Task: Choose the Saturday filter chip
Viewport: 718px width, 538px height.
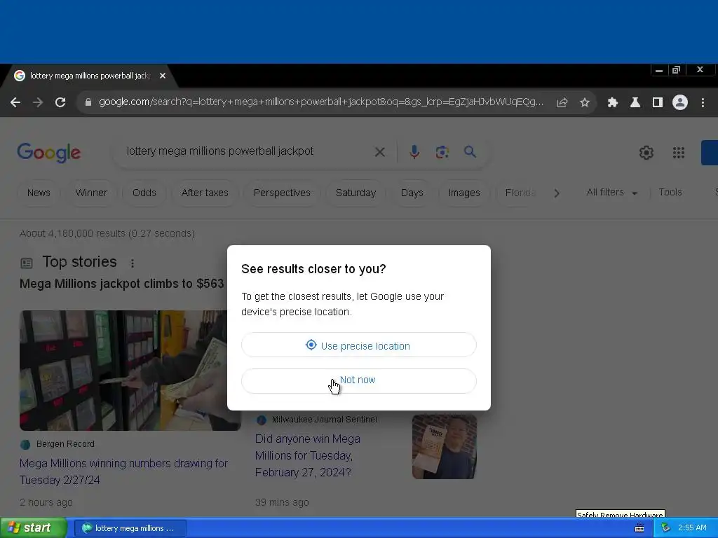Action: click(x=355, y=193)
